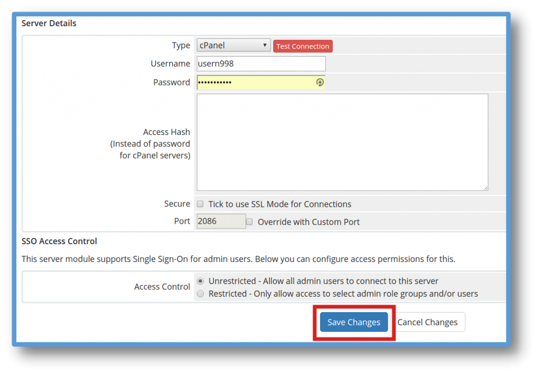The height and width of the screenshot is (374, 538).
Task: Click the 'Override with Custom Port' label text
Action: tap(308, 222)
